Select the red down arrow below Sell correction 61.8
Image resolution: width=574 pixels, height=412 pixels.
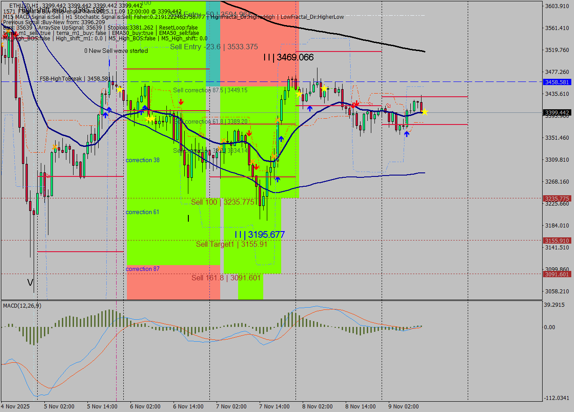tap(249, 133)
